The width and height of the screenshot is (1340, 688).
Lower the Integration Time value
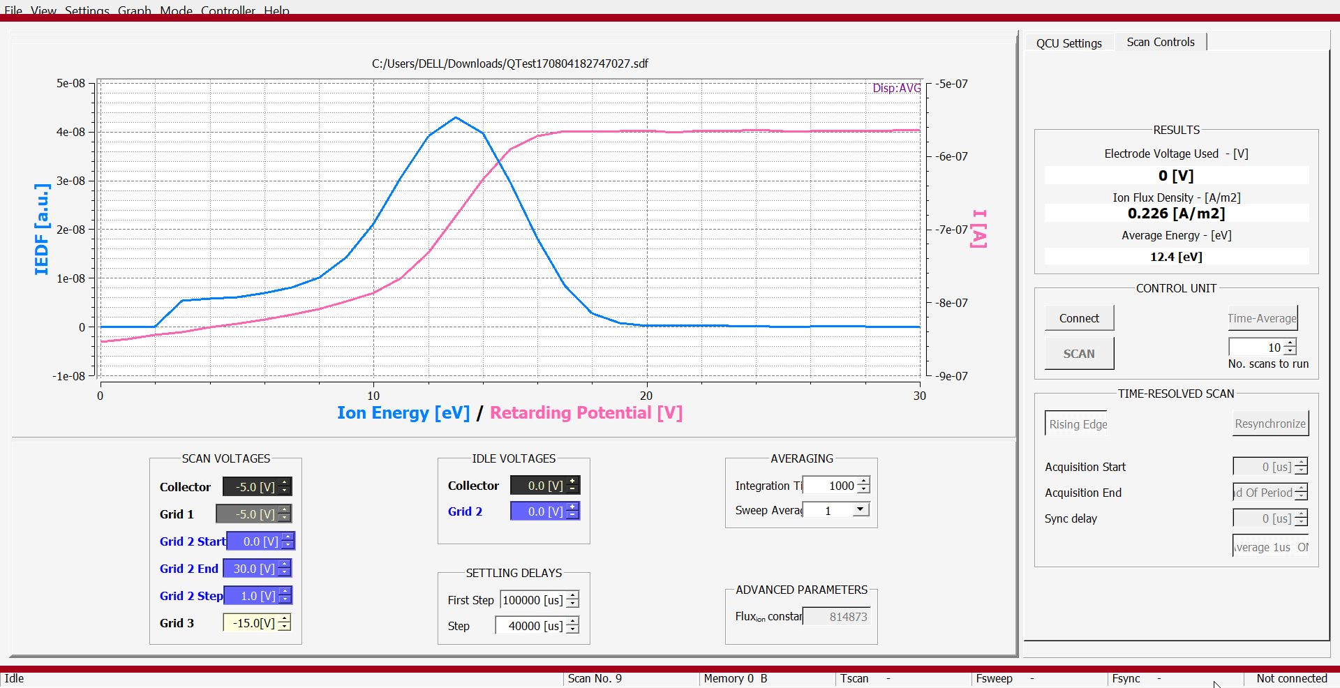tap(863, 490)
